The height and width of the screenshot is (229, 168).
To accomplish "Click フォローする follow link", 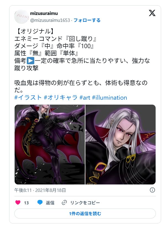I will [87, 20].
